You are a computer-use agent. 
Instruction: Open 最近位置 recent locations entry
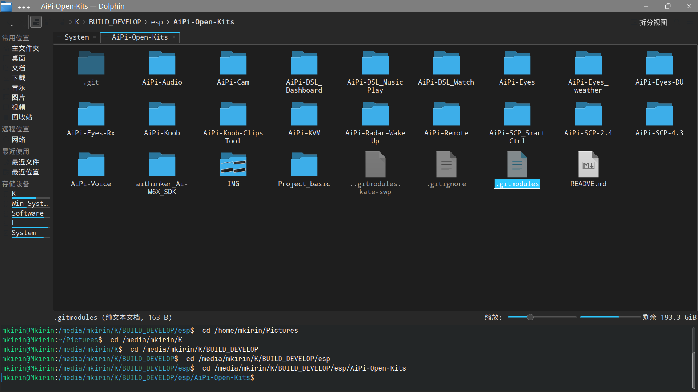pos(25,172)
